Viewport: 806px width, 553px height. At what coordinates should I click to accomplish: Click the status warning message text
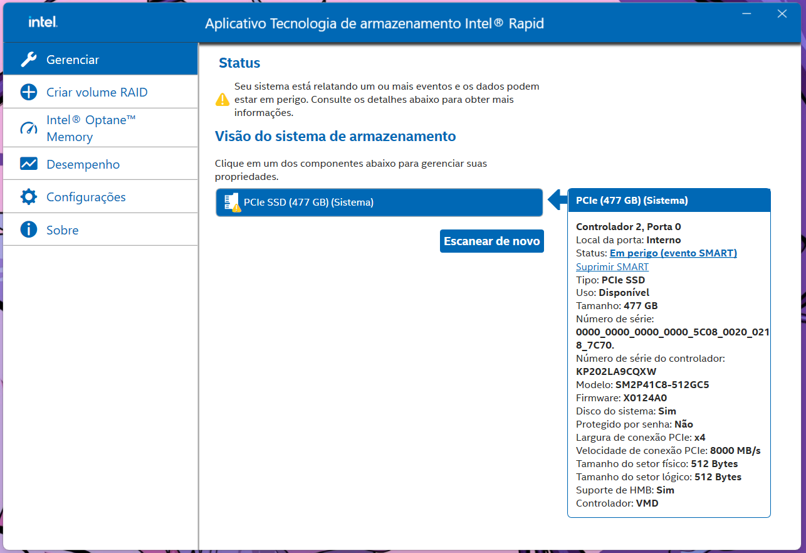[387, 100]
